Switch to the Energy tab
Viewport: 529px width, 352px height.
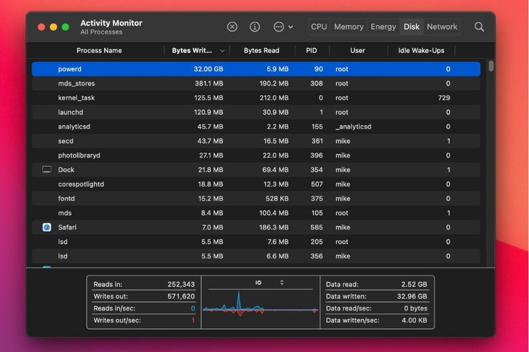(x=384, y=27)
